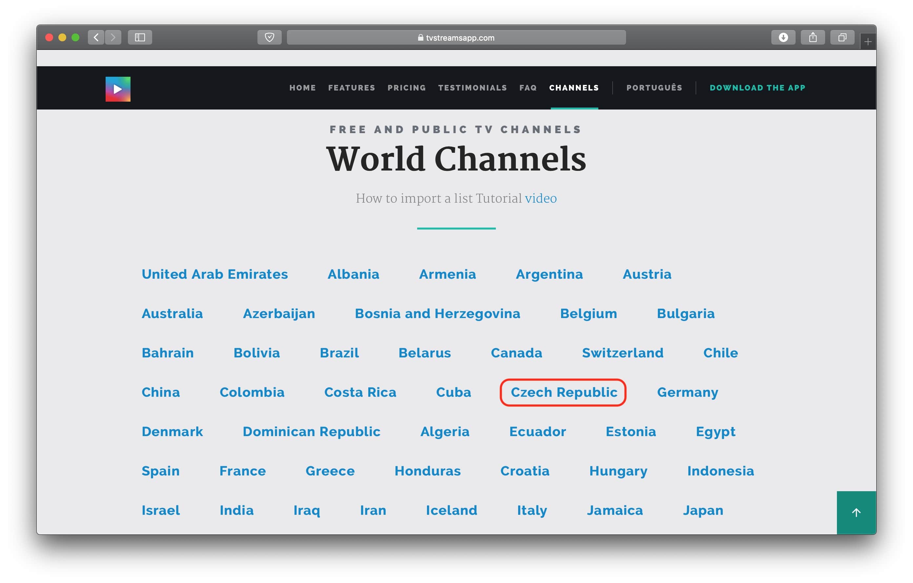Click the scroll-to-top arrow button
913x583 pixels.
click(856, 513)
